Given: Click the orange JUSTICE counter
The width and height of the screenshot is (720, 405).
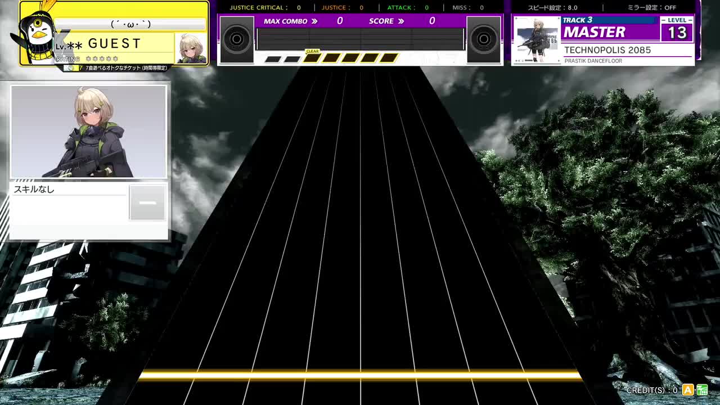Looking at the screenshot, I should (x=343, y=7).
